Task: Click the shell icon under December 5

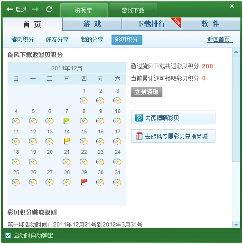Action: 33,121
